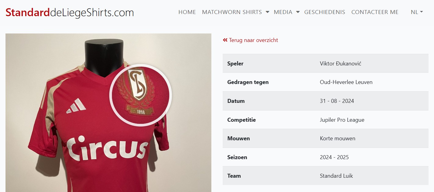
Task: Open the HOME menu item
Action: click(187, 12)
